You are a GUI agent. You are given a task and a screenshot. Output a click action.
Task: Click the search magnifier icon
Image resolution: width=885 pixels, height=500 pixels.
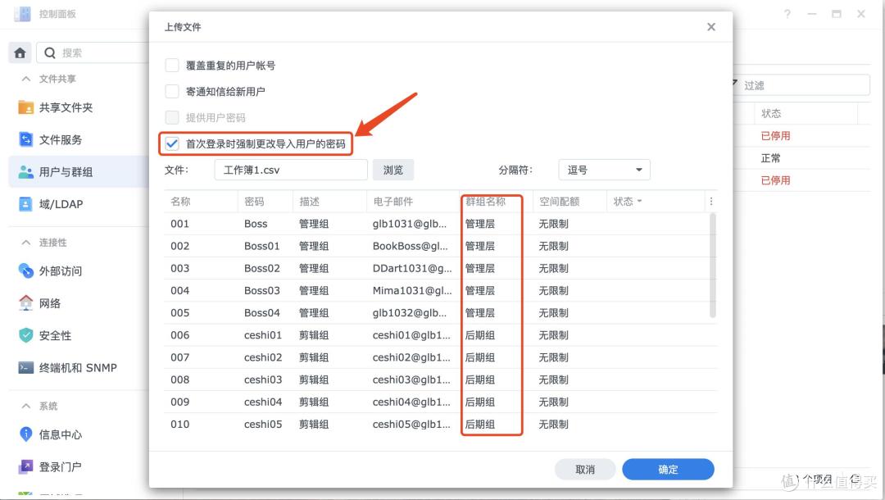[50, 53]
